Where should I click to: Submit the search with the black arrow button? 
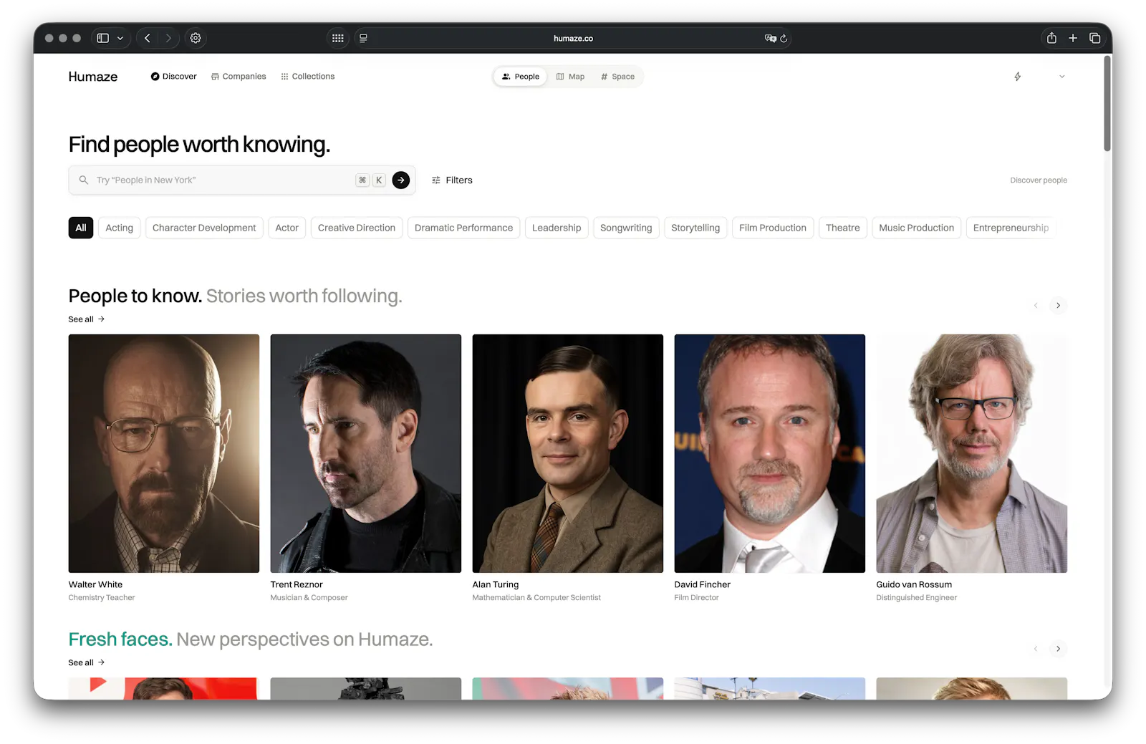point(401,180)
